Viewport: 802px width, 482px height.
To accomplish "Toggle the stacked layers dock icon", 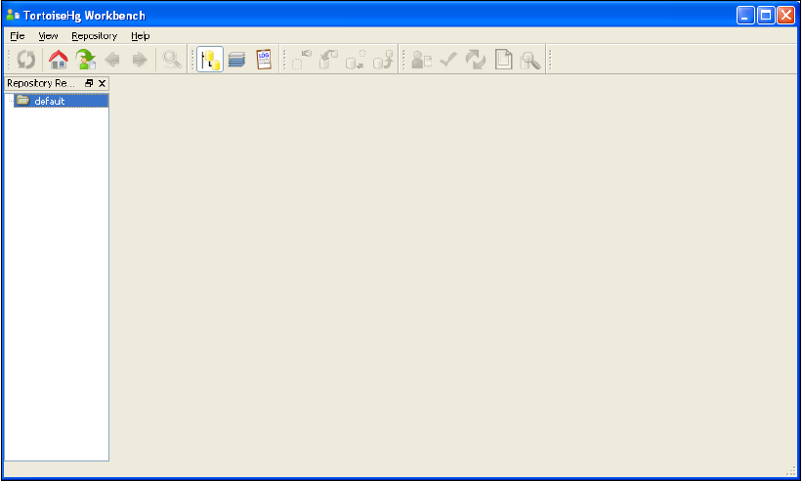I will tap(236, 60).
